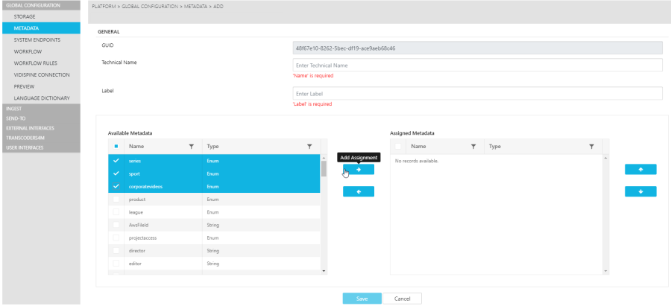
Task: Toggle select-all checkbox in Assigned Metadata header
Action: pos(398,147)
